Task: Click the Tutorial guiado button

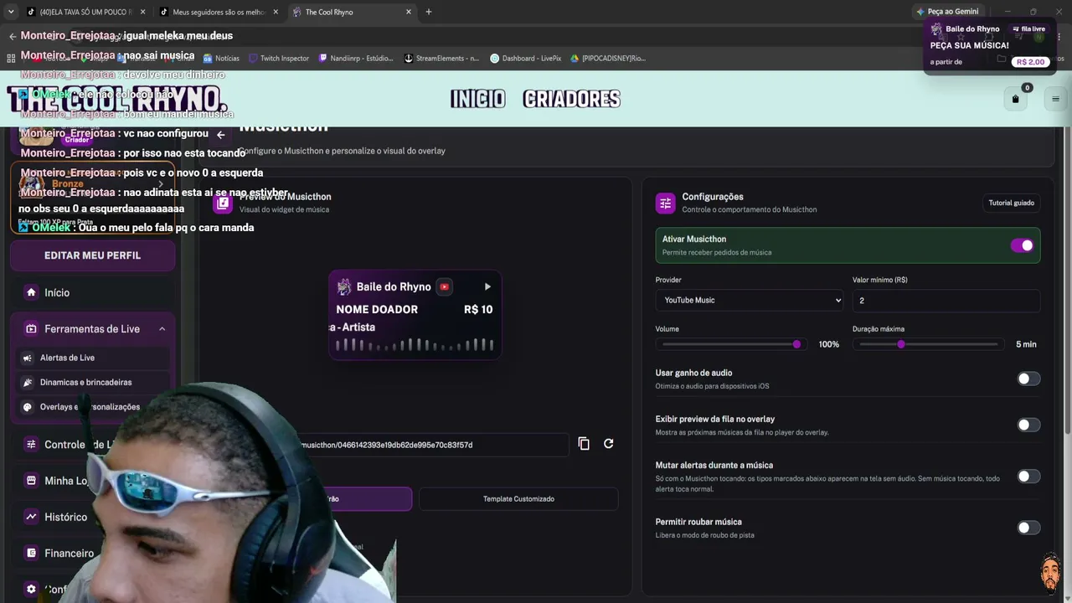Action: coord(1011,203)
